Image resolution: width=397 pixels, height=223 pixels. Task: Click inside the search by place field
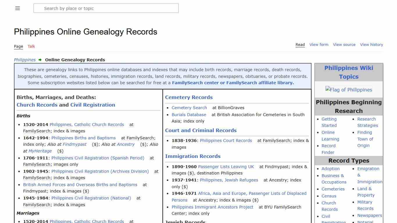pyautogui.click(x=106, y=8)
